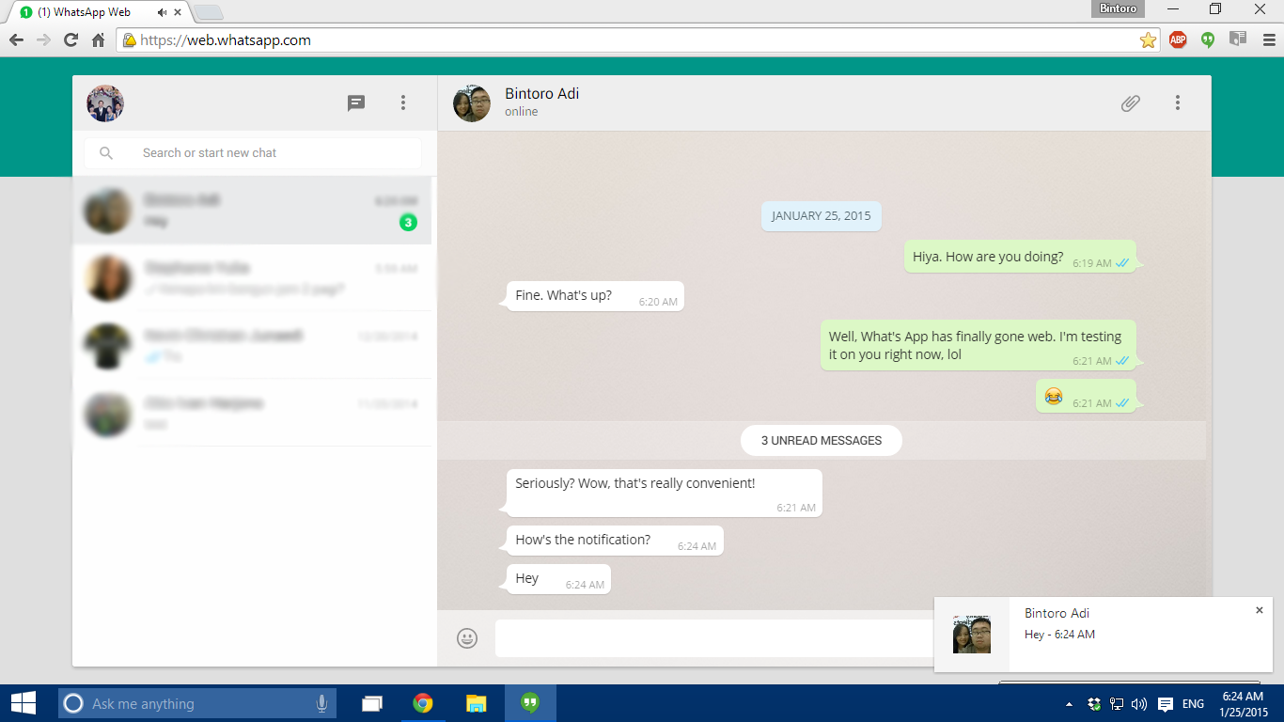This screenshot has height=722, width=1284.
Task: Show hidden system tray icons arrow
Action: (1069, 704)
